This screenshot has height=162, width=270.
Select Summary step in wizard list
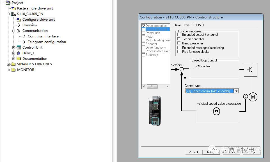point(152,55)
